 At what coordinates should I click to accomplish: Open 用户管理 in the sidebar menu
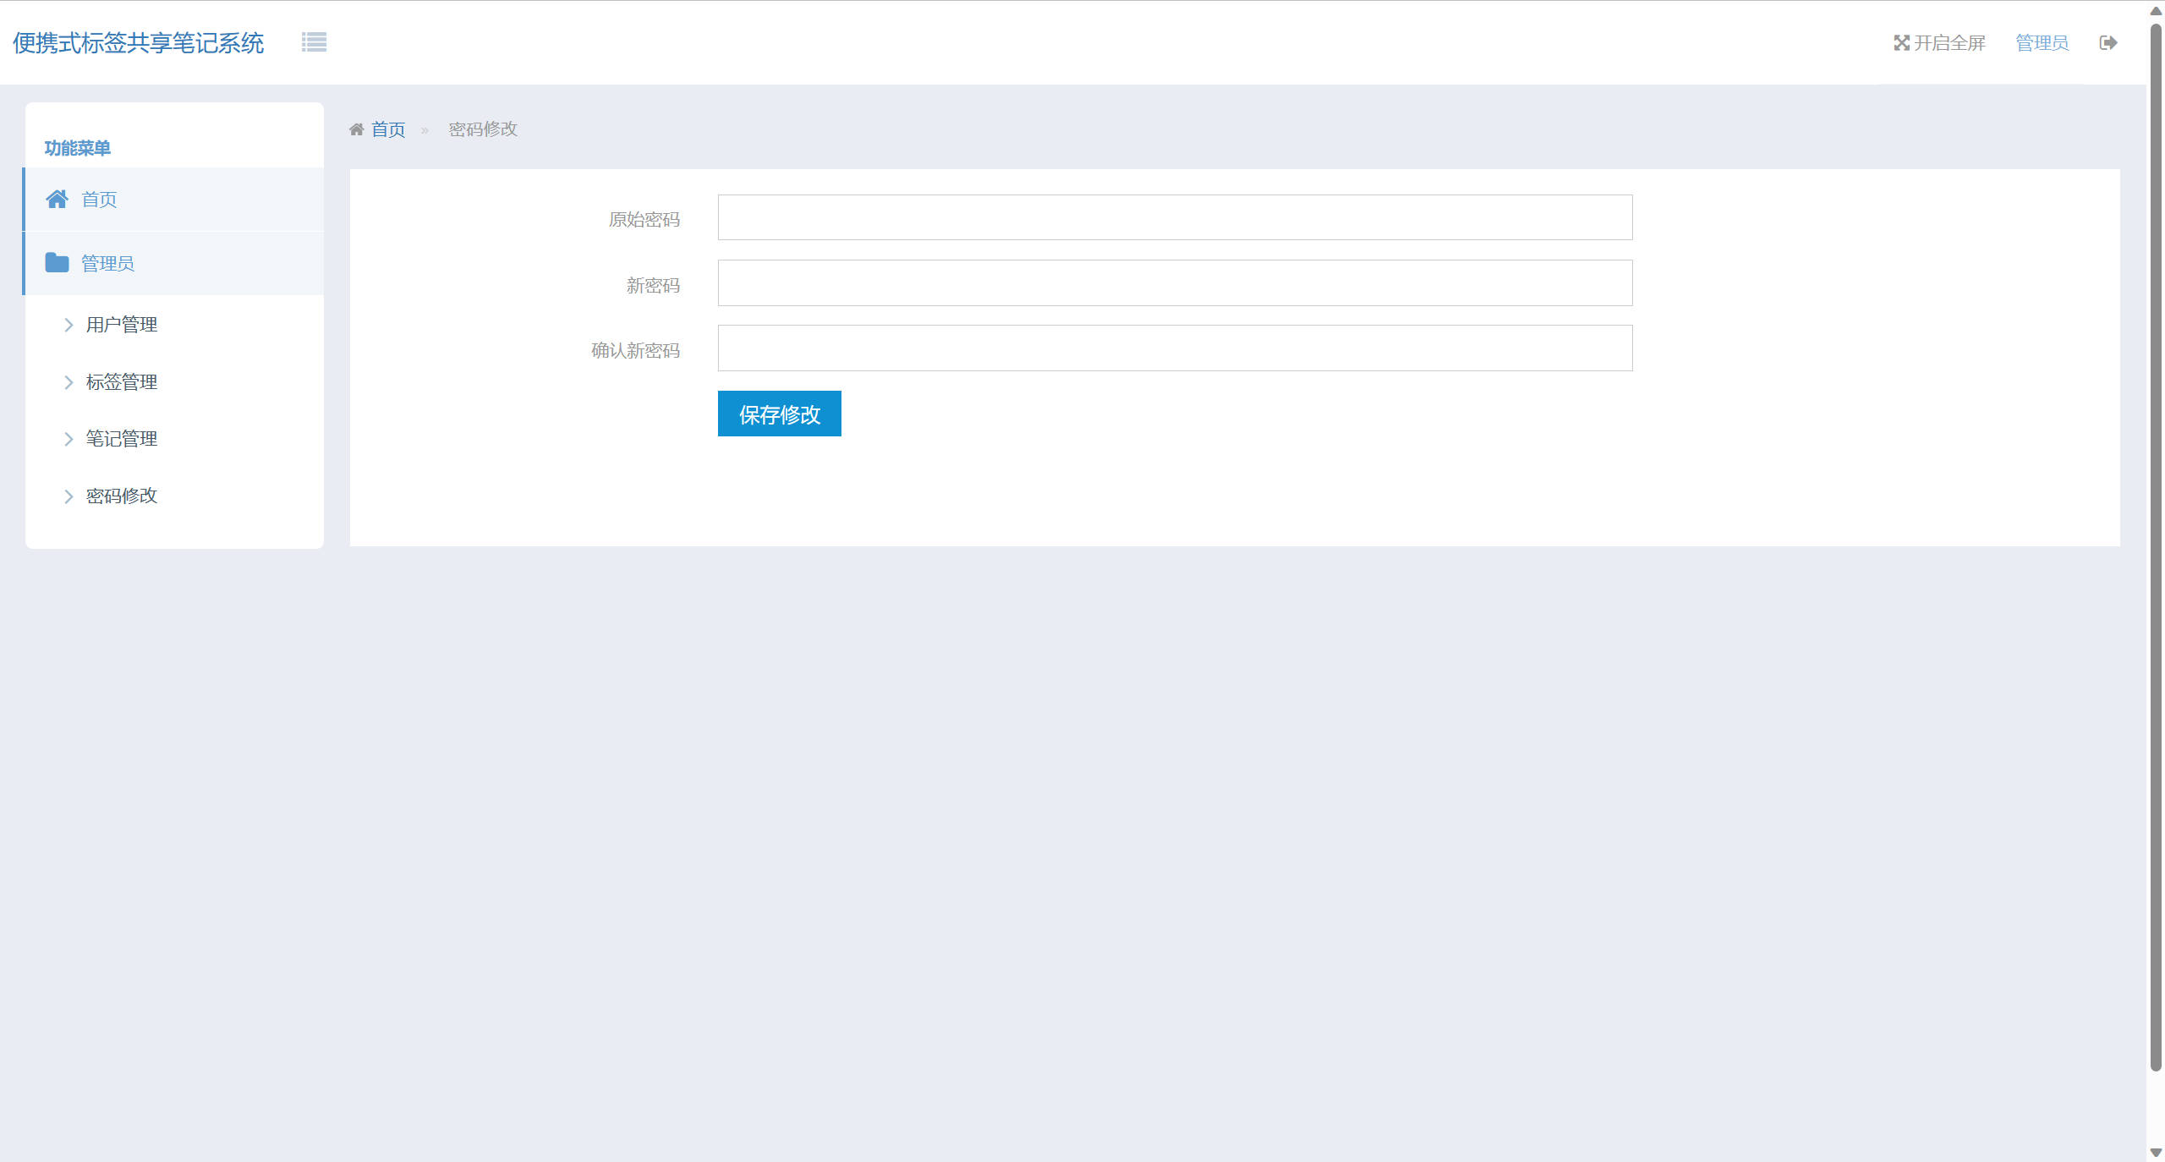[122, 325]
